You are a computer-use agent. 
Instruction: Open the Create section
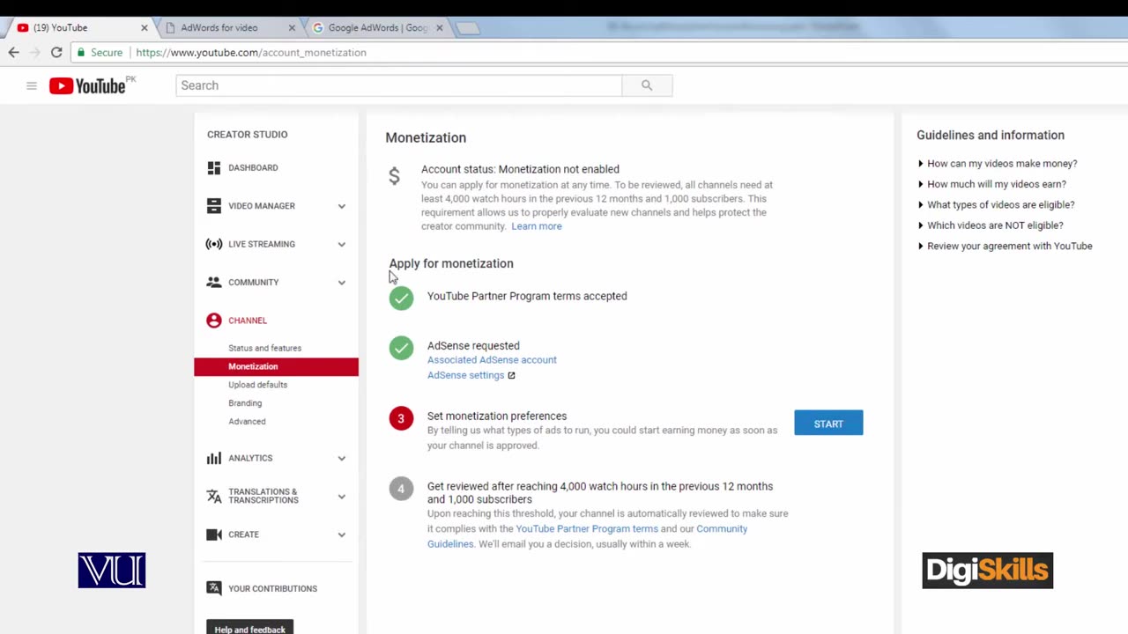pyautogui.click(x=243, y=534)
